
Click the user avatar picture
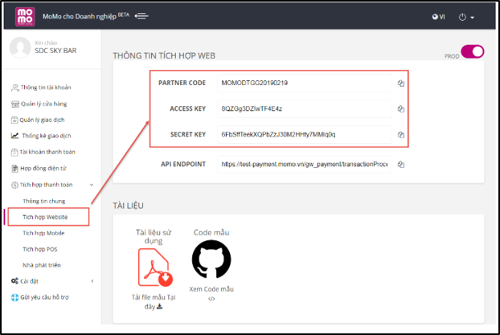click(20, 47)
